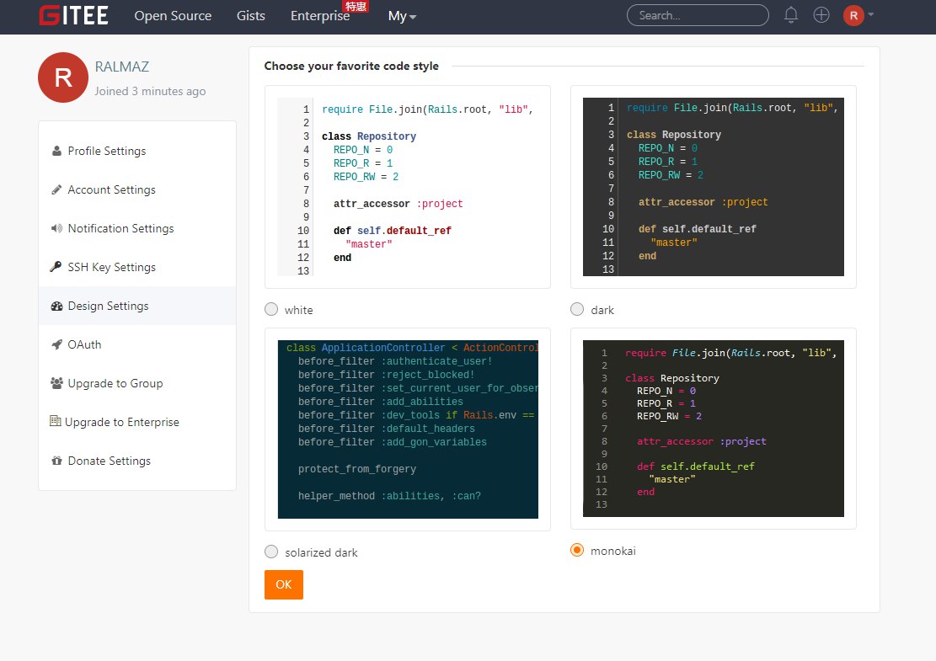Open the Gists navigation item

coord(251,16)
